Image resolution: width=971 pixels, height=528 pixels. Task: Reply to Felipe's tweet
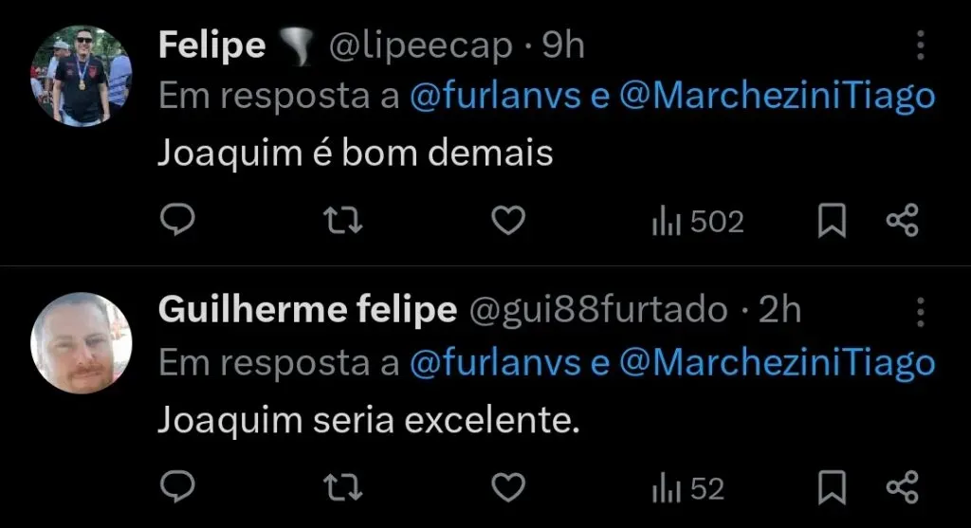tap(176, 221)
